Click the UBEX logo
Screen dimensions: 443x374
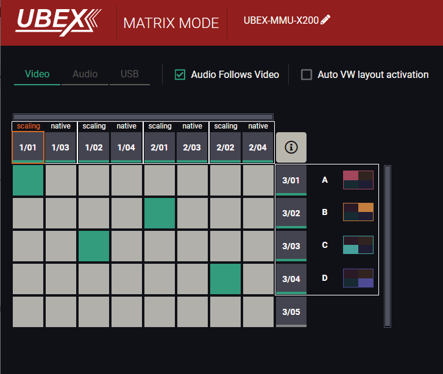[58, 23]
